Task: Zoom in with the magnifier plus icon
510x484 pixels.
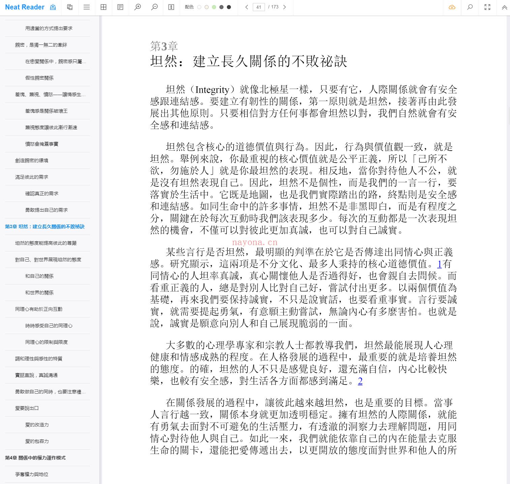Action: [x=138, y=7]
